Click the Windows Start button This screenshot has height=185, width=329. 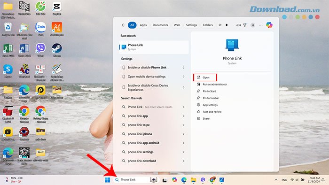108,180
